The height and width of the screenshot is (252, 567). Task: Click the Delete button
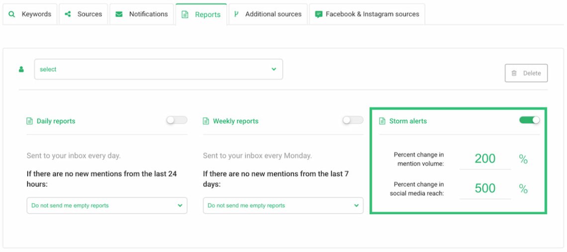[526, 73]
